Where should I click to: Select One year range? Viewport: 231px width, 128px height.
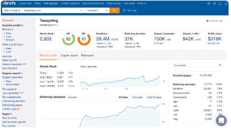coord(137,97)
